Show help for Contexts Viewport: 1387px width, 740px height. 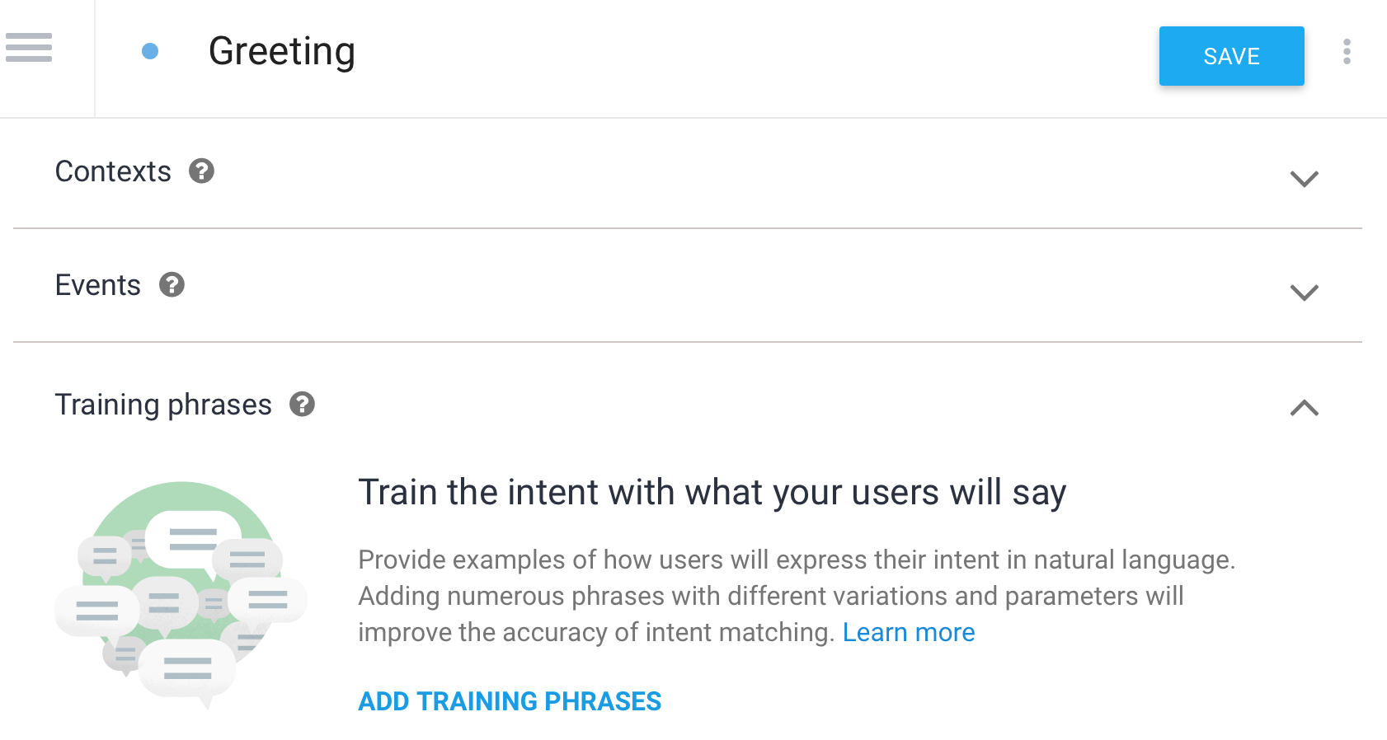tap(201, 171)
